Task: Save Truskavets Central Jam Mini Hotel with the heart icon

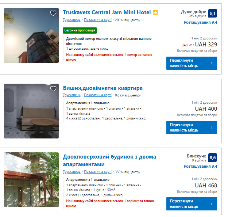Action: tap(53, 13)
